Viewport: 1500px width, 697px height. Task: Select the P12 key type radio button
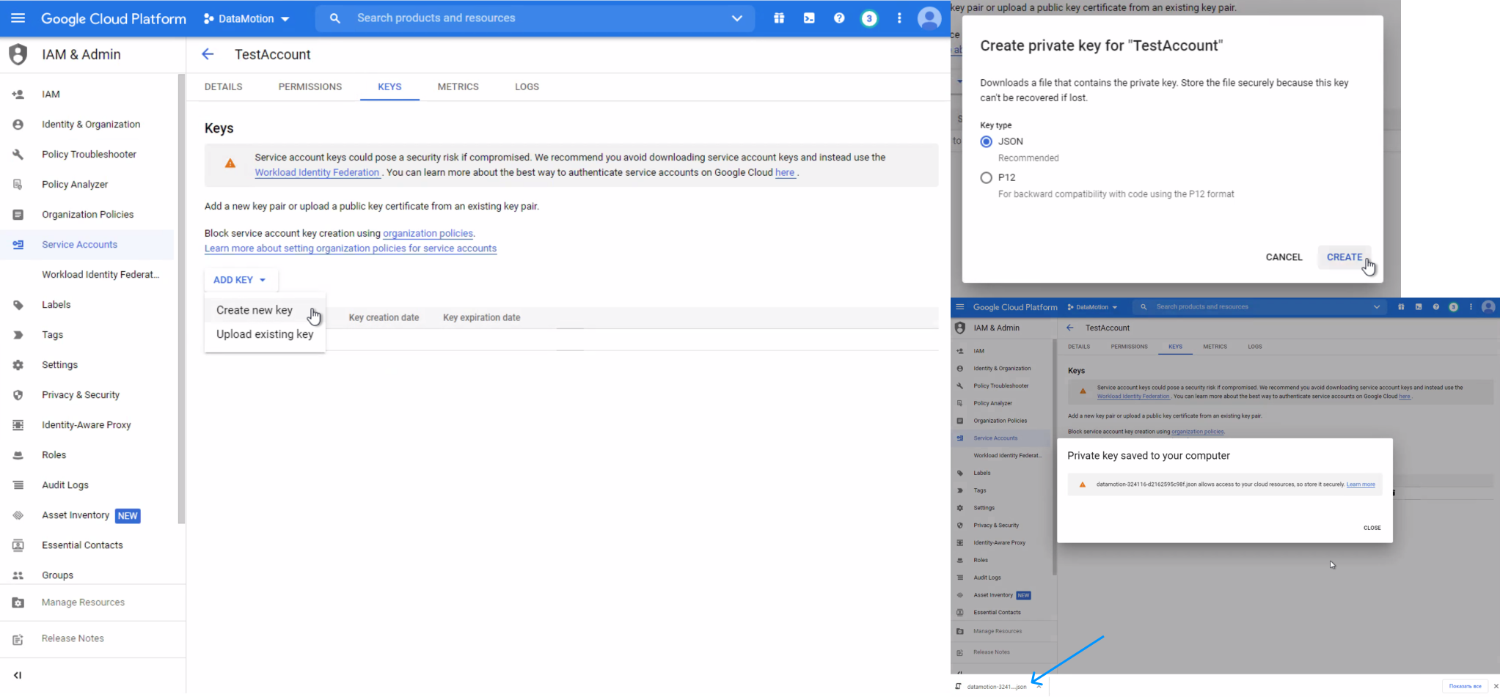point(987,177)
